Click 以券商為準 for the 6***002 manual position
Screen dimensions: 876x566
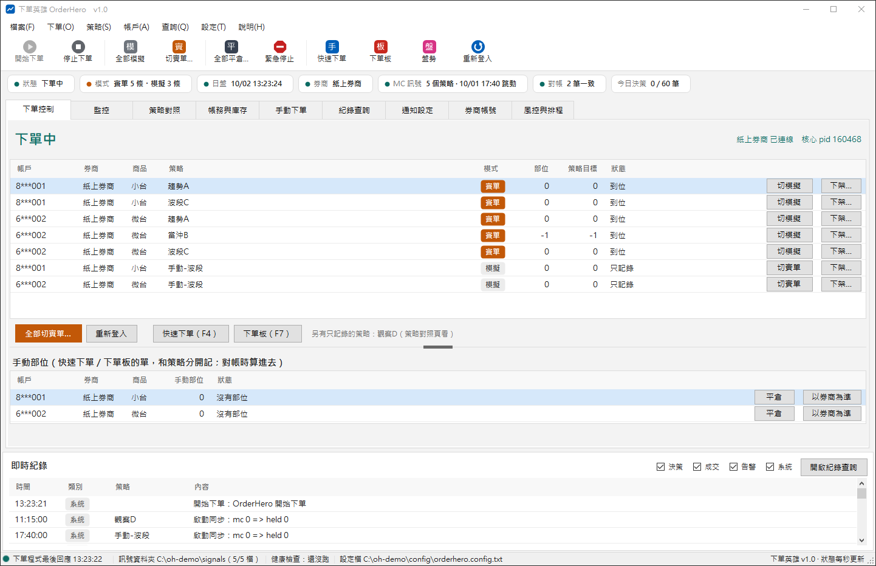[x=832, y=414]
